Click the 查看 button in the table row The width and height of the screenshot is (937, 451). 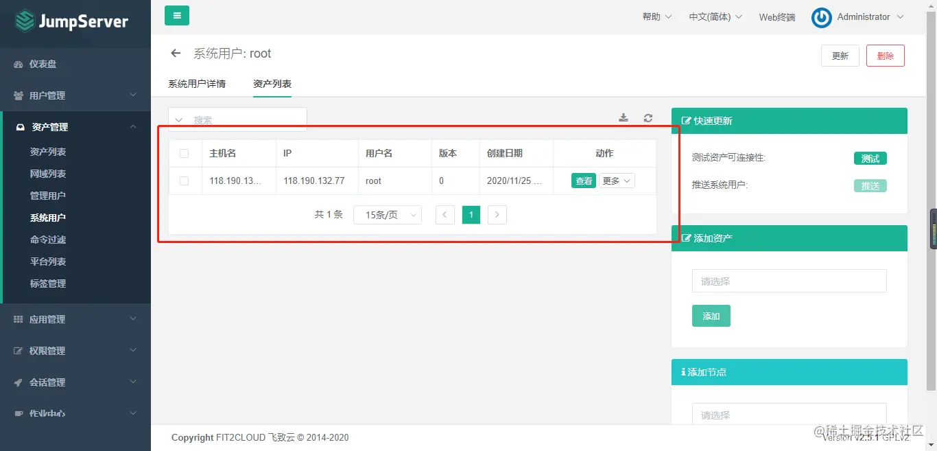(583, 181)
